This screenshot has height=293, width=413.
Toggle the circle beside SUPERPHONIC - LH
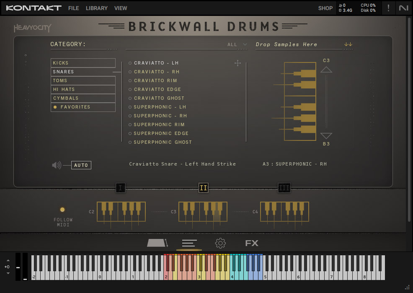click(x=130, y=107)
